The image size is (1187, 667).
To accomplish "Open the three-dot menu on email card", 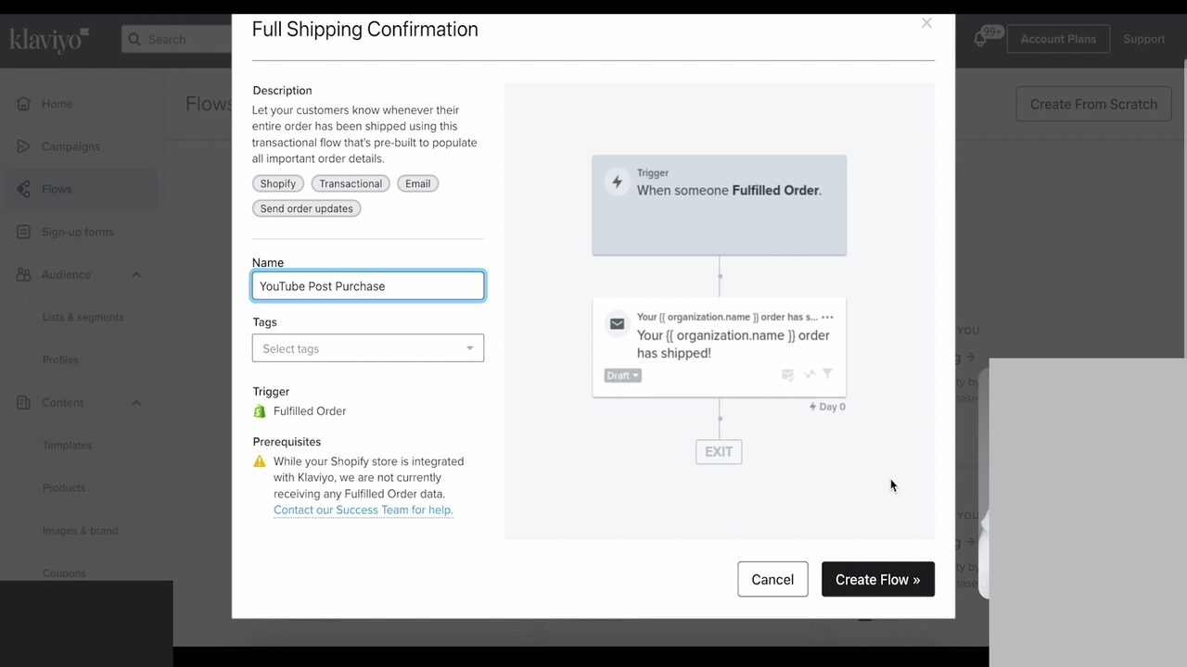I will pyautogui.click(x=827, y=317).
